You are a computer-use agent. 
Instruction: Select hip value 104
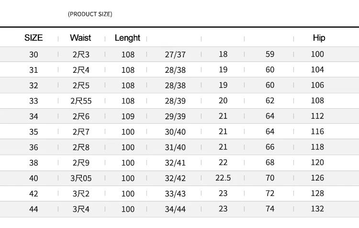[317, 70]
